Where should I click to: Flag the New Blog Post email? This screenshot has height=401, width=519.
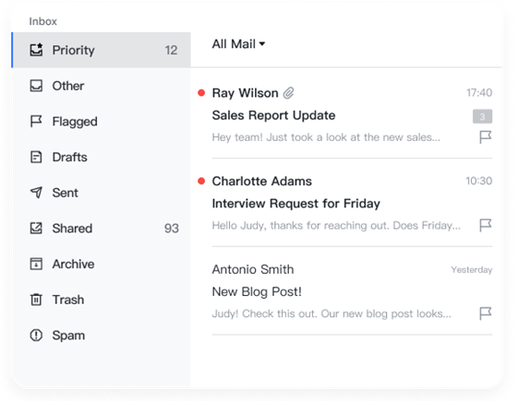pyautogui.click(x=485, y=313)
